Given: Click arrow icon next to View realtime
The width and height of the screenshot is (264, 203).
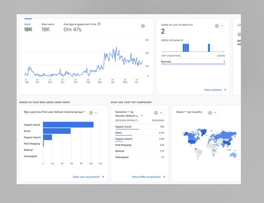Looking at the screenshot, I should 225,90.
